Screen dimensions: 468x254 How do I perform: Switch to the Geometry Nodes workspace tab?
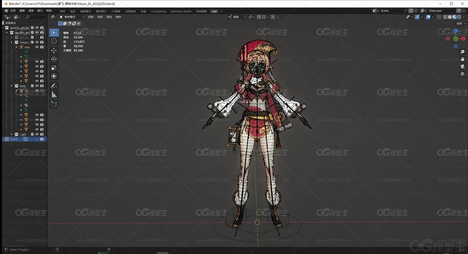[181, 11]
